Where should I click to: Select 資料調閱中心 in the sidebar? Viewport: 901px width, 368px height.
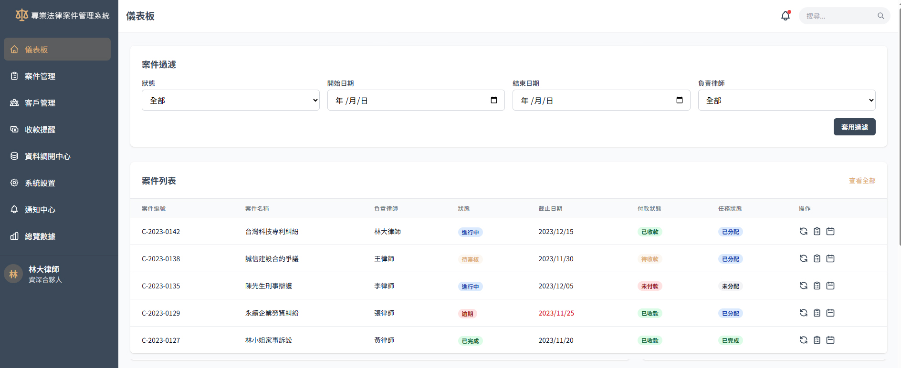(47, 156)
